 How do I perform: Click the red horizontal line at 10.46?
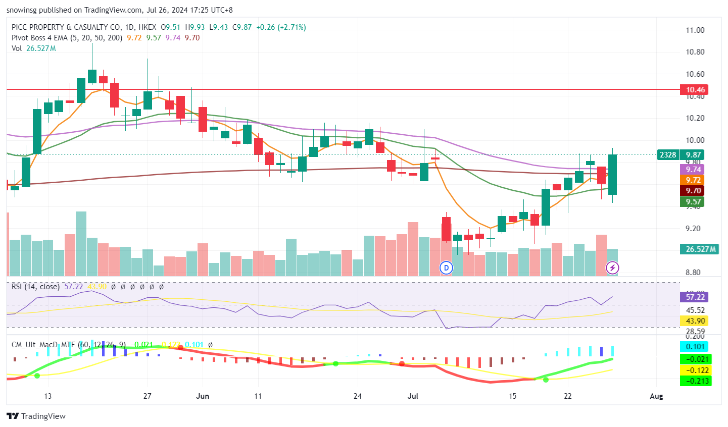coord(343,89)
